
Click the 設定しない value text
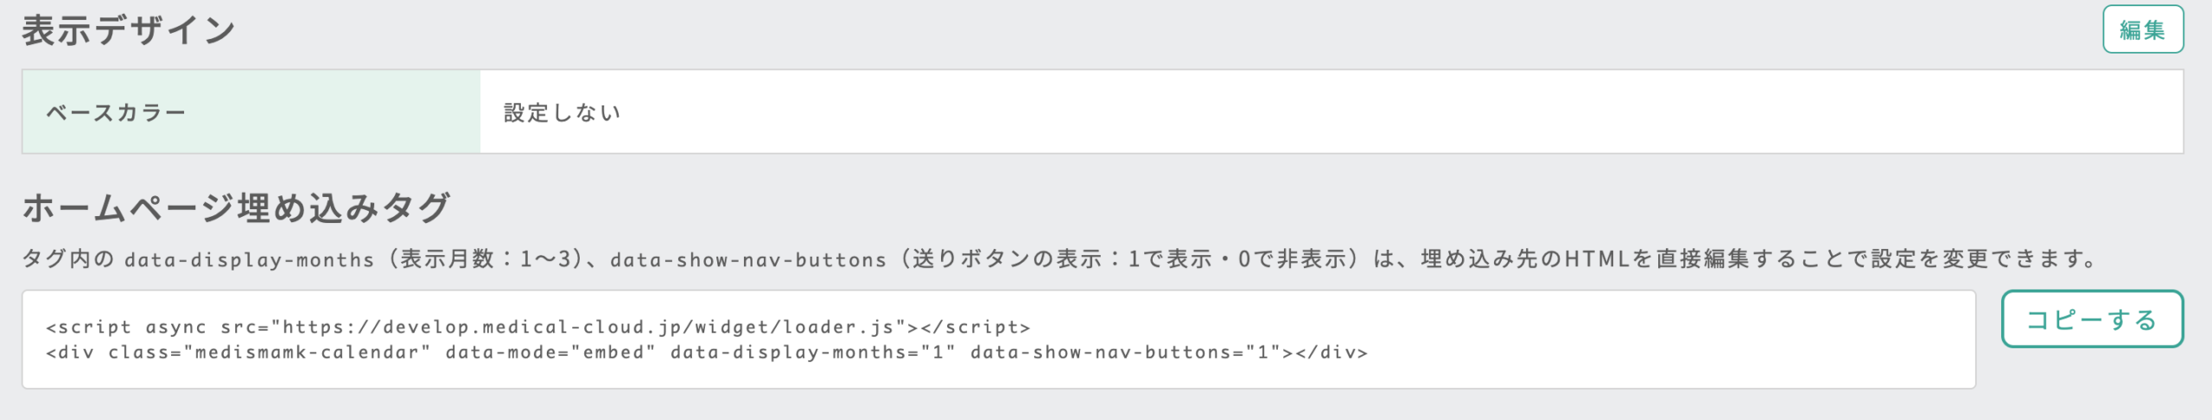click(x=563, y=112)
